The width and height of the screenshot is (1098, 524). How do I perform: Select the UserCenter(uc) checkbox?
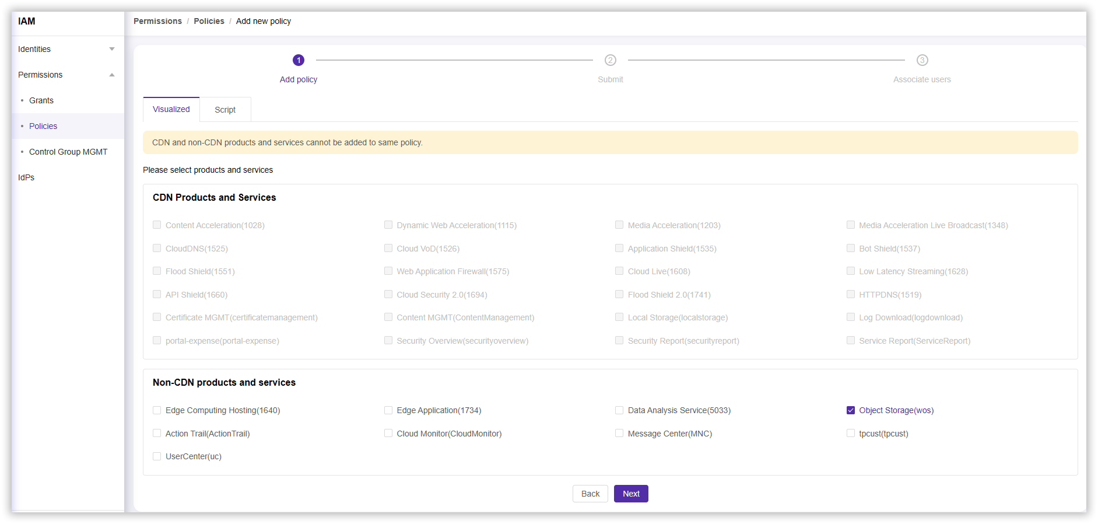tap(157, 456)
